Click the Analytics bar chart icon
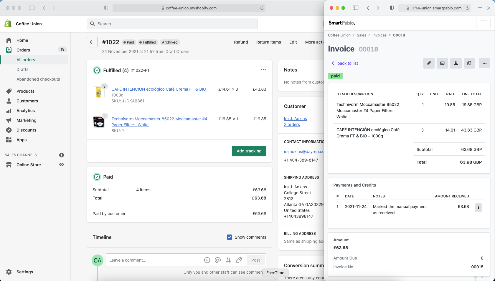 9,111
